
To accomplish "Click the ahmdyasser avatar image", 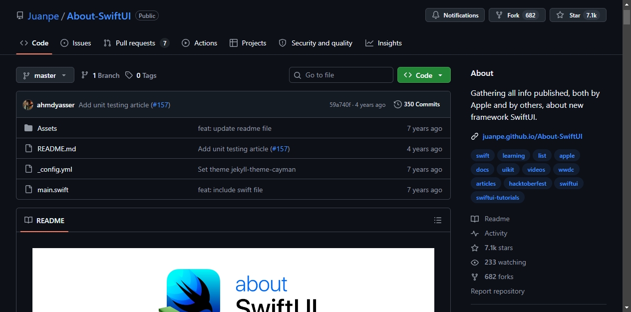I will click(28, 105).
